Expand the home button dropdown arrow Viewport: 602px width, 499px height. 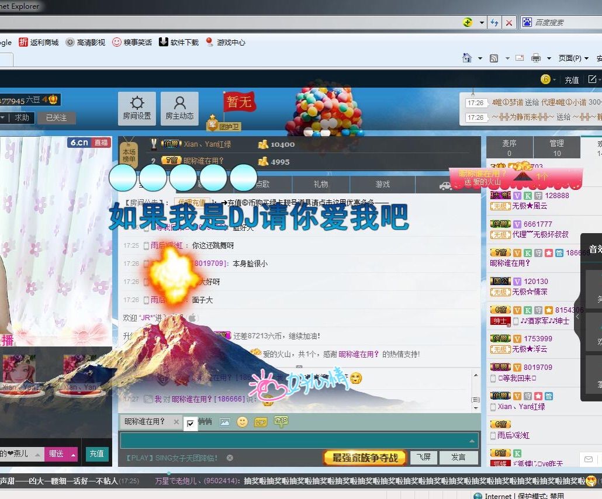click(480, 58)
